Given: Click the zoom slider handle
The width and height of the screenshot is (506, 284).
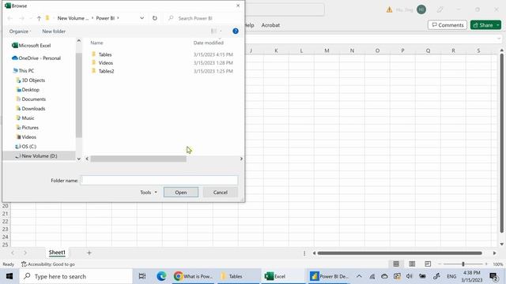Looking at the screenshot, I should coord(463,264).
